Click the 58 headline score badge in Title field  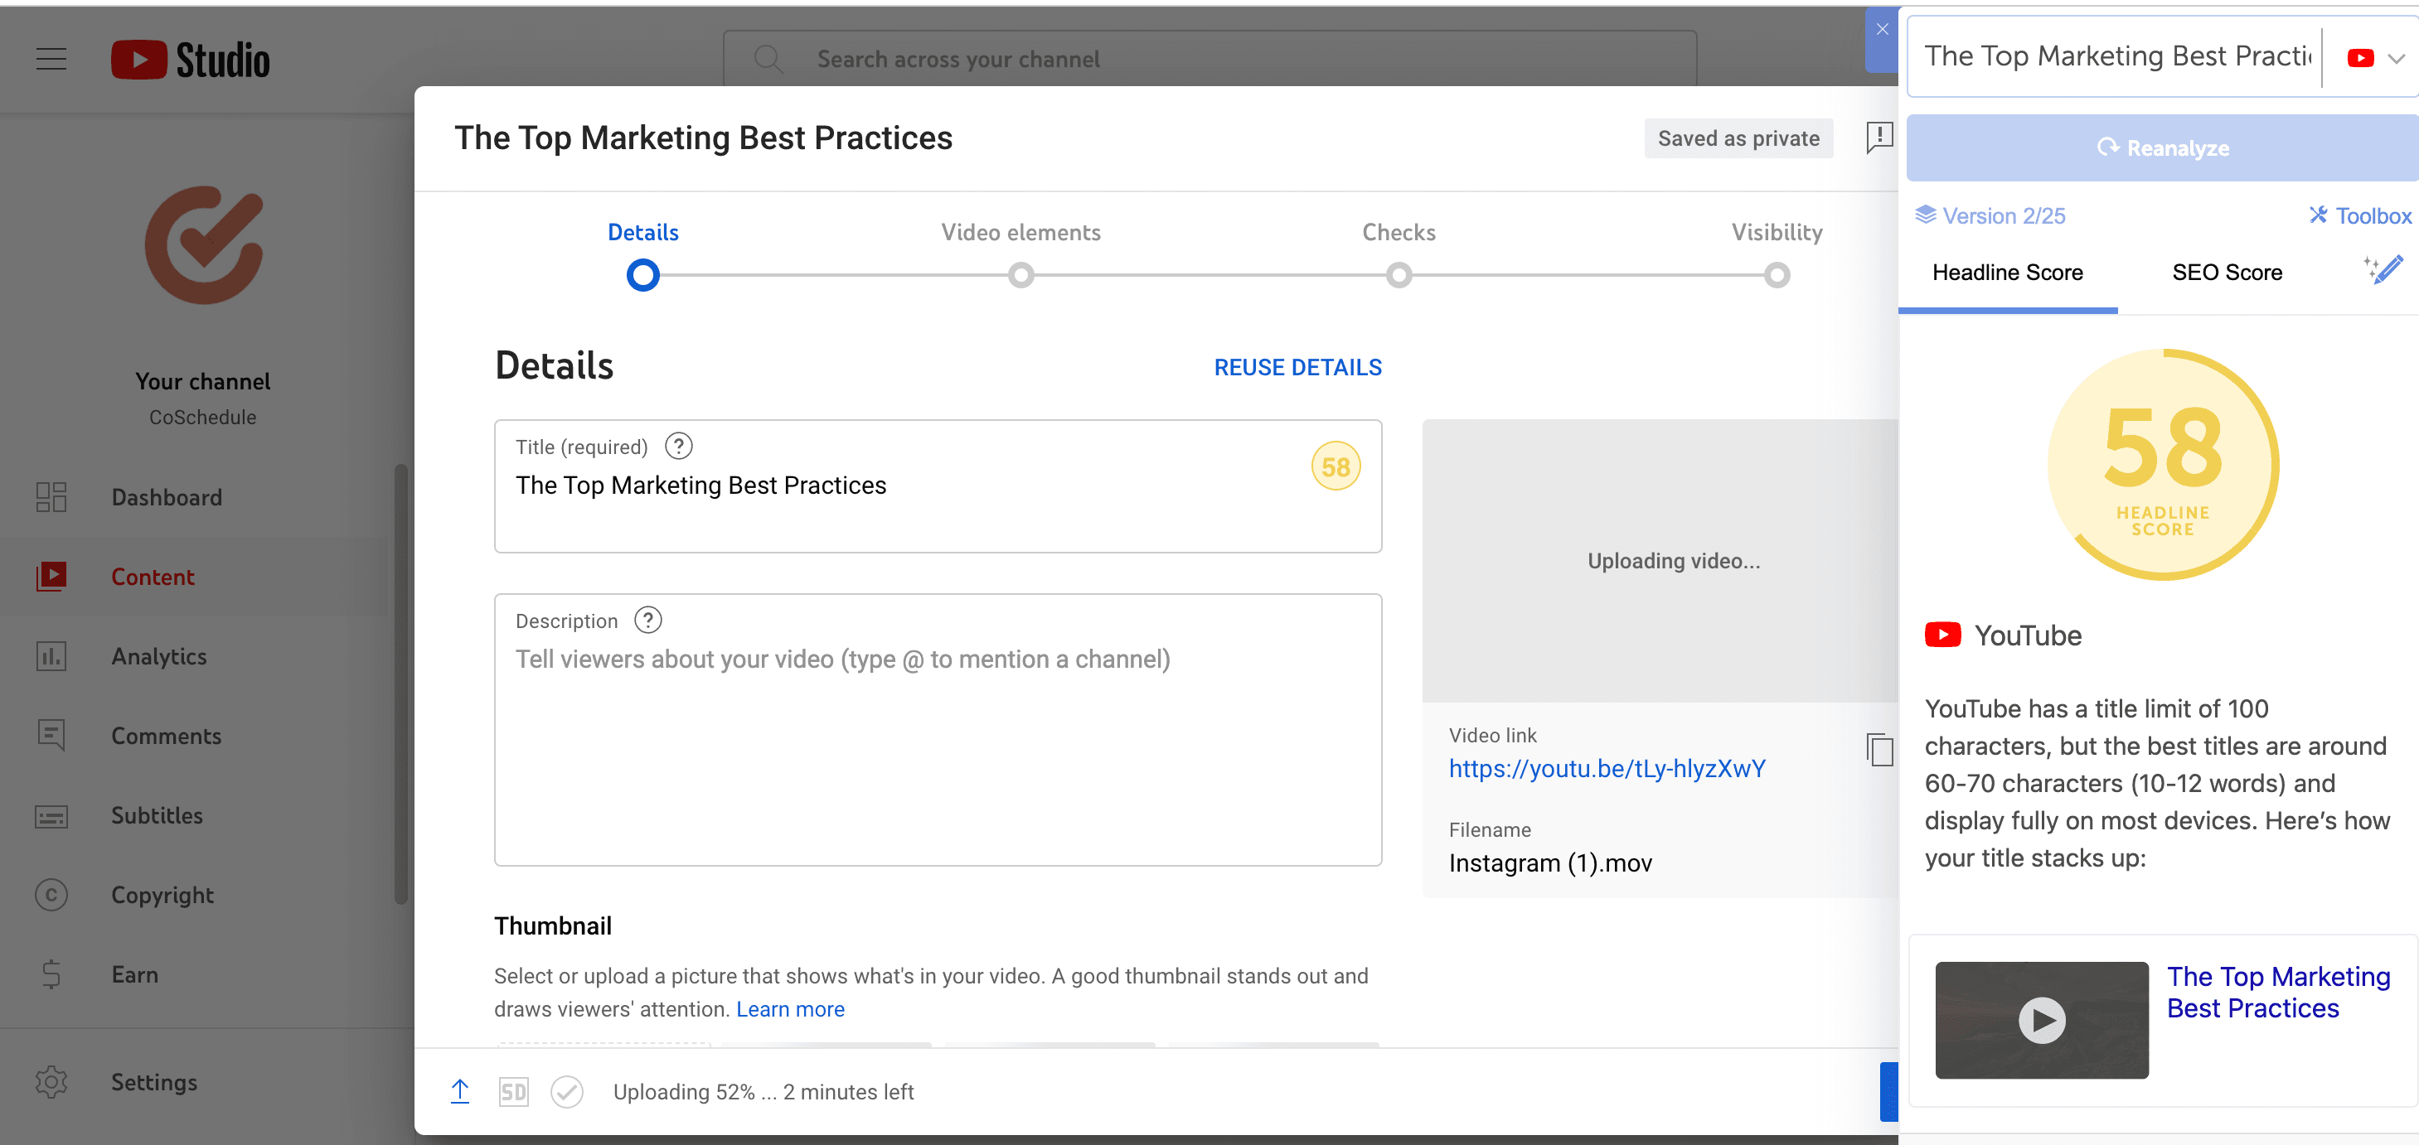pyautogui.click(x=1335, y=466)
